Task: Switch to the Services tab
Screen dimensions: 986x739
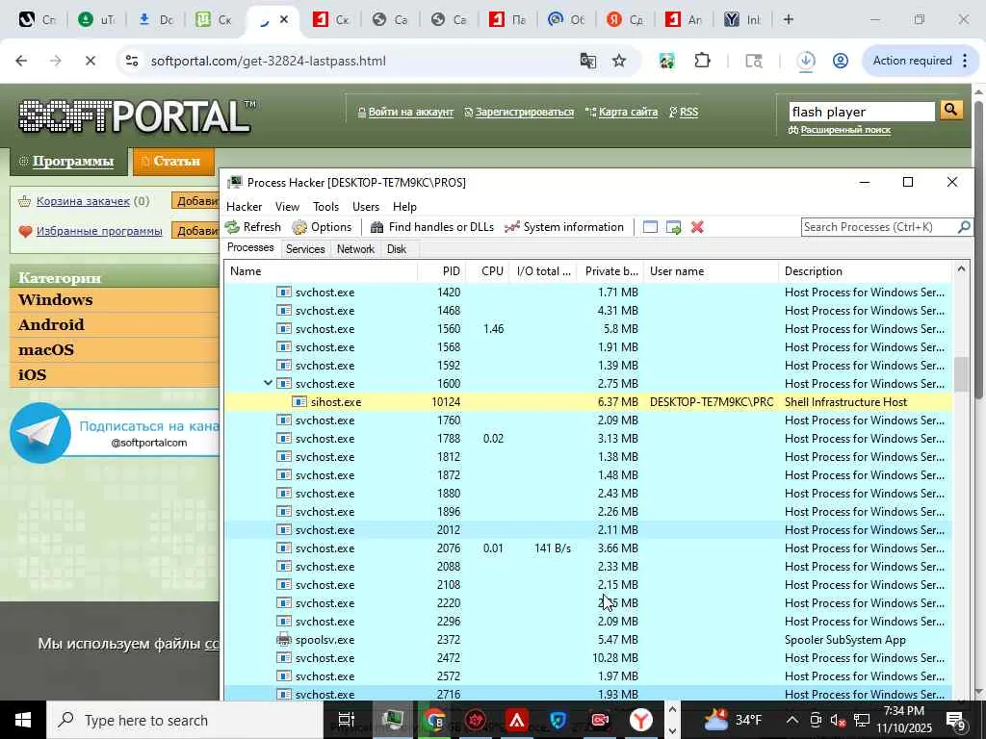Action: [305, 249]
